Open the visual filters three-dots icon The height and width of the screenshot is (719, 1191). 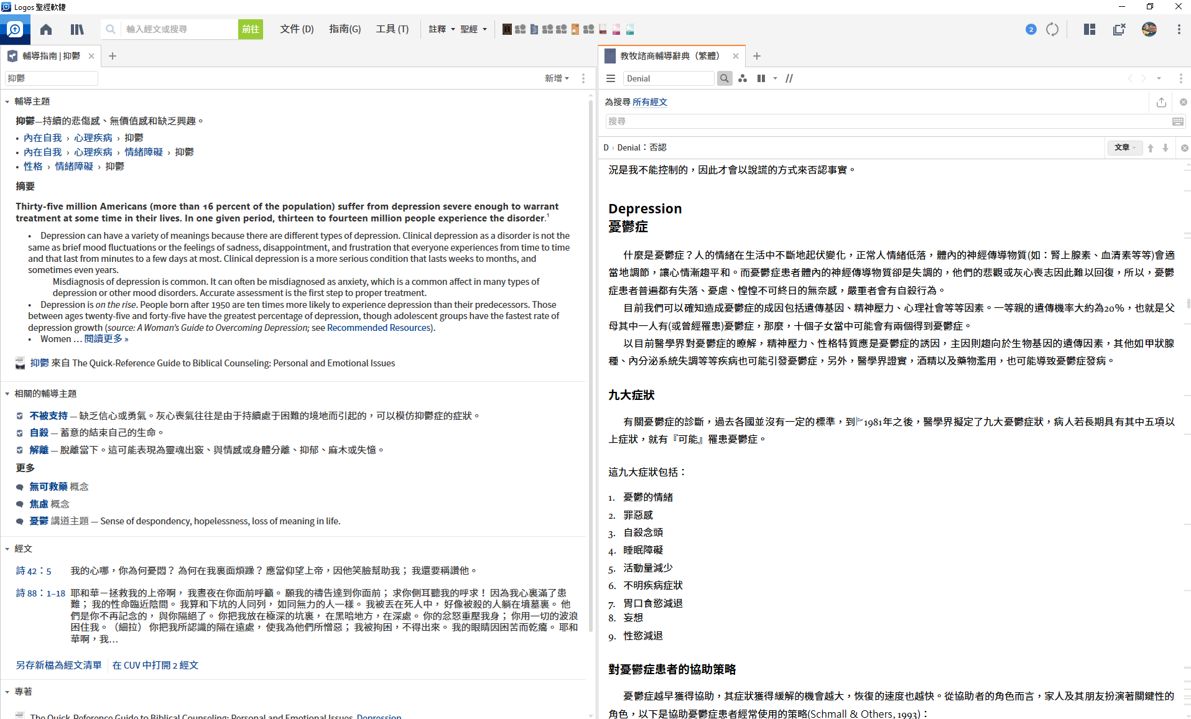743,78
